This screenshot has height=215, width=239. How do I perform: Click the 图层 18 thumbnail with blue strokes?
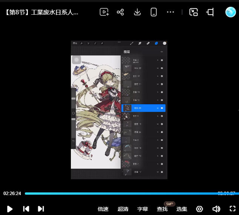127,148
